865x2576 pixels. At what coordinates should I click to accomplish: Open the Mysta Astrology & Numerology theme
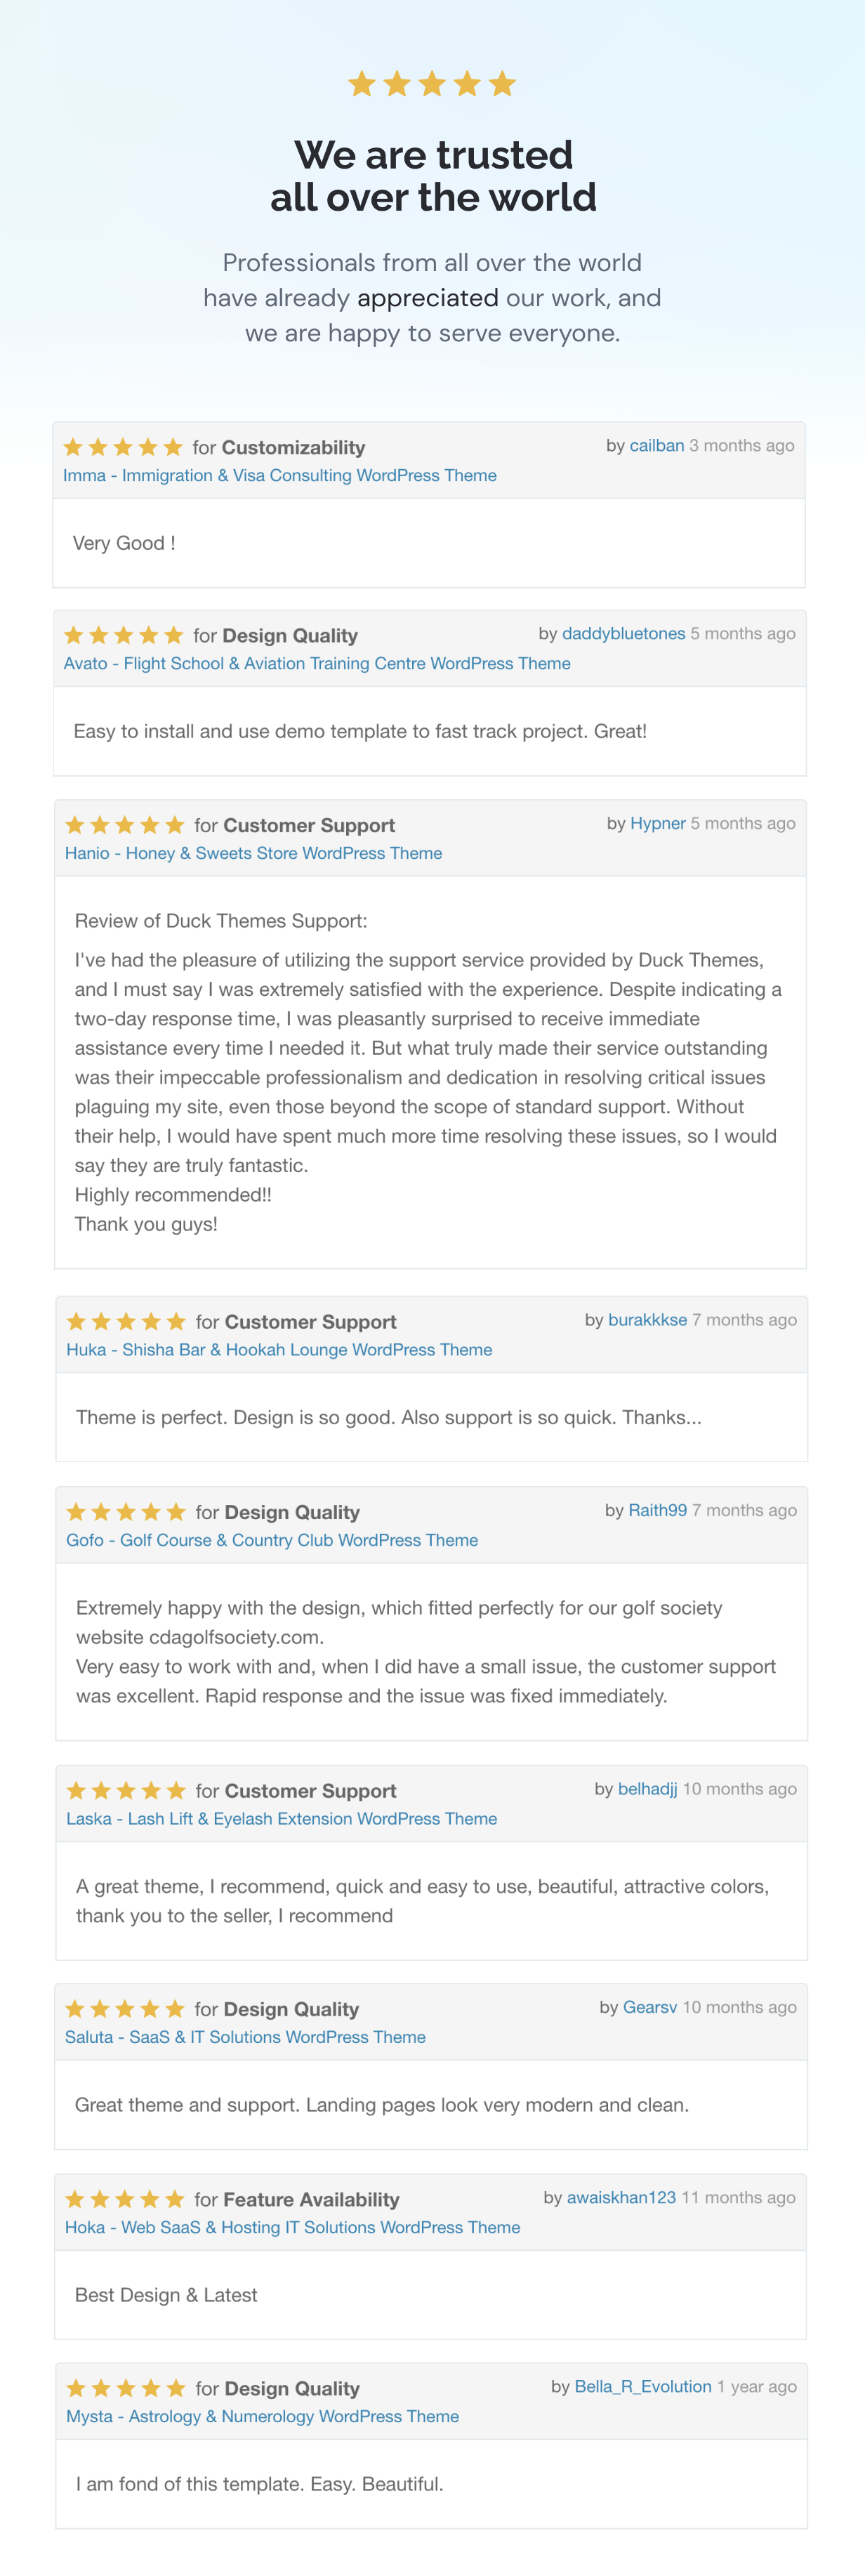click(x=263, y=2415)
